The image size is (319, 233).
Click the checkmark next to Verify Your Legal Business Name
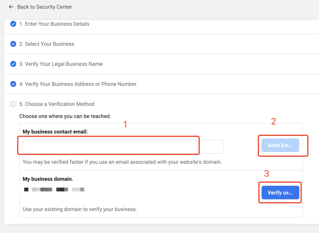coord(13,64)
